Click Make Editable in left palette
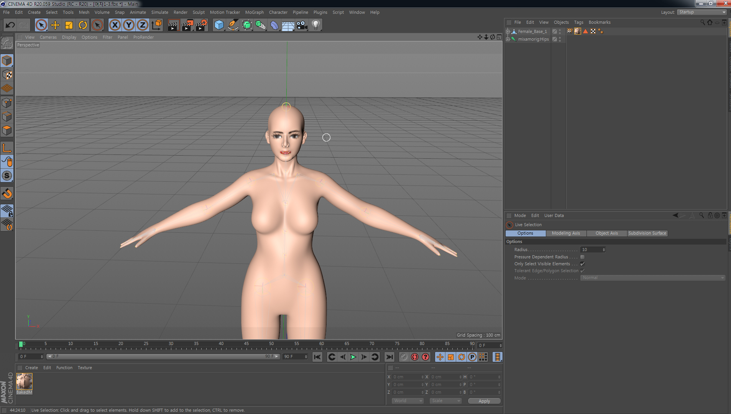 pyautogui.click(x=7, y=43)
